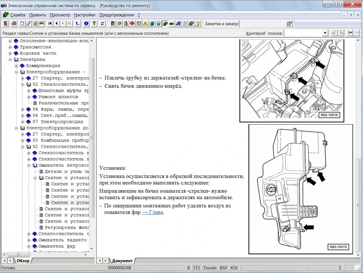Open the blue info circle icon
The height and width of the screenshot is (273, 363).
tap(86, 24)
